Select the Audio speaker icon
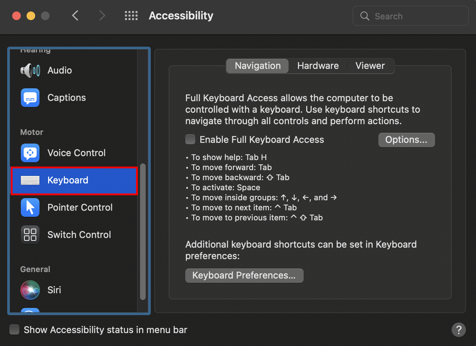Viewport: 476px width, 346px height. (30, 70)
